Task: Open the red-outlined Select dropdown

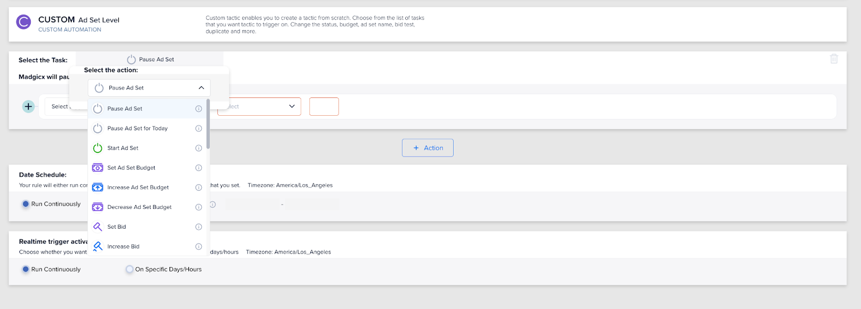Action: point(259,107)
